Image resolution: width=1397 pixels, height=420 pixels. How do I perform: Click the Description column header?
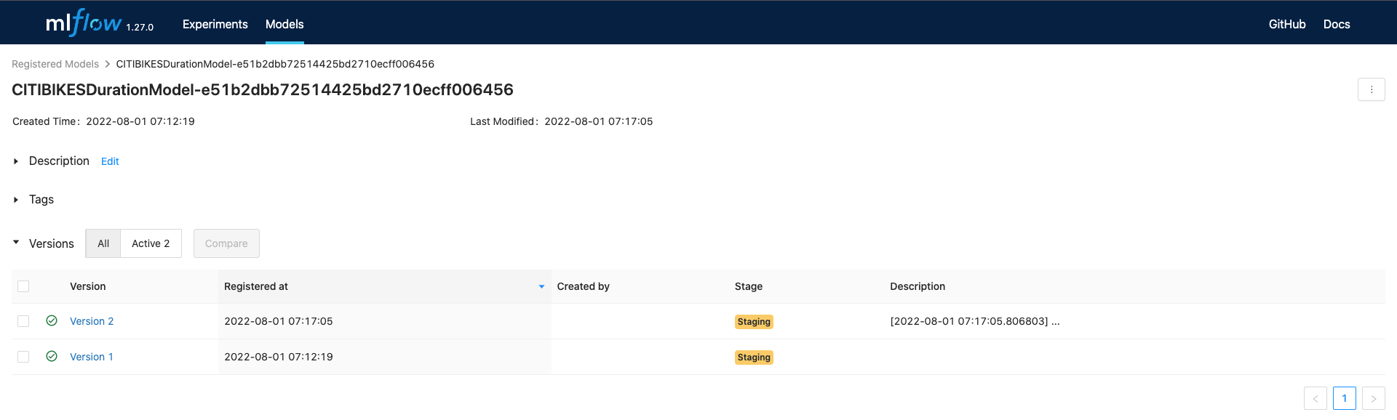tap(918, 286)
